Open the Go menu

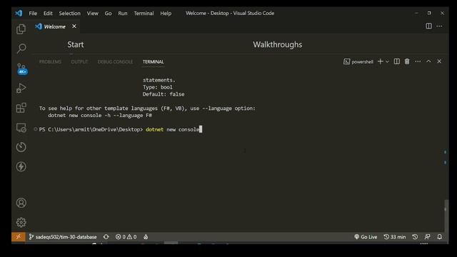pyautogui.click(x=108, y=14)
